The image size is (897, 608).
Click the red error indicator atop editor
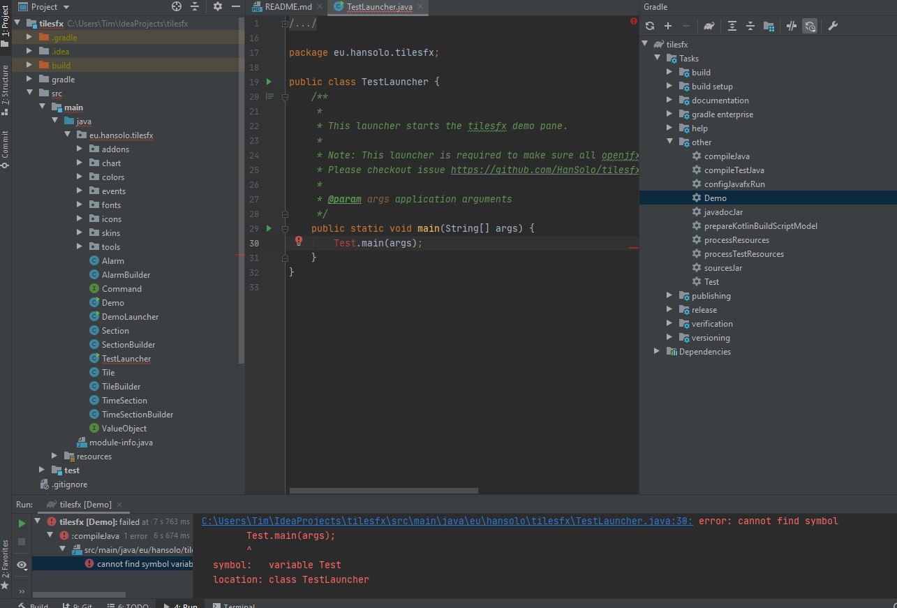[x=633, y=22]
